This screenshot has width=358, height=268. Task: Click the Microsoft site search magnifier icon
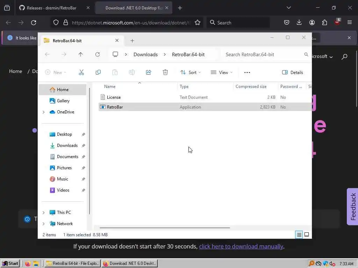344,57
